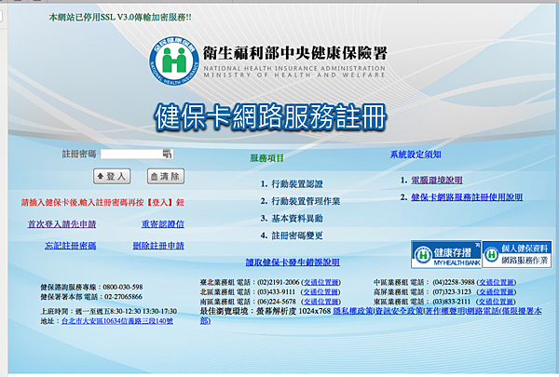Open the 首次登入請先申請 link

pos(61,224)
